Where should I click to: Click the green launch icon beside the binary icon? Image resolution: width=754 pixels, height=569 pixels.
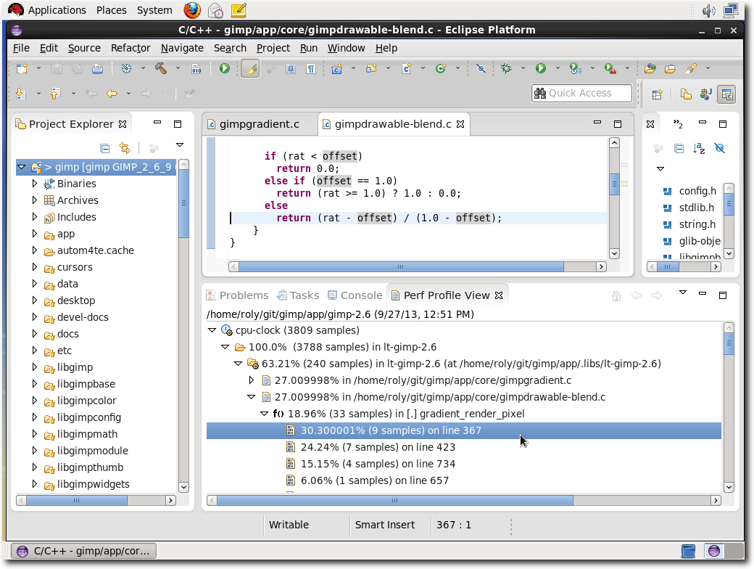pos(225,68)
